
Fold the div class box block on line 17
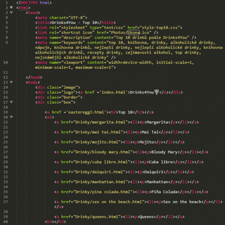pos(11,102)
